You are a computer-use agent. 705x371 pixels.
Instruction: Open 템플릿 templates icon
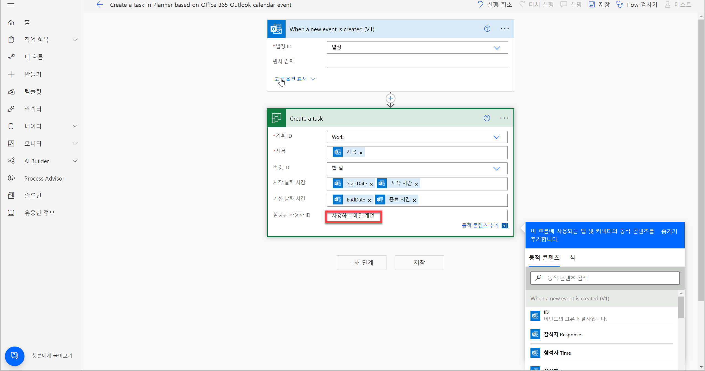(x=11, y=92)
